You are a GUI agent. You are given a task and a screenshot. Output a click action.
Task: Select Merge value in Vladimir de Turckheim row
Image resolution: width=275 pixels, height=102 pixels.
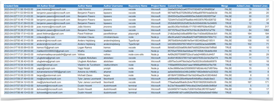228,65
